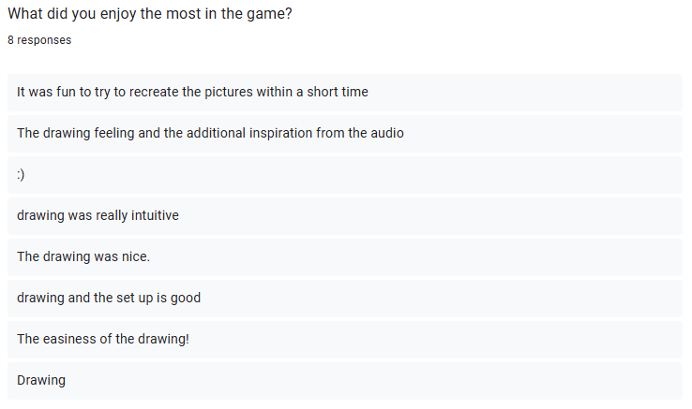692x409 pixels.
Task: Select the "drawing was really intuitive" response
Action: coord(345,215)
